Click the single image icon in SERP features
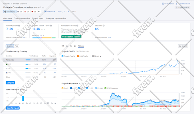The image size is (194, 114). [x=23, y=103]
